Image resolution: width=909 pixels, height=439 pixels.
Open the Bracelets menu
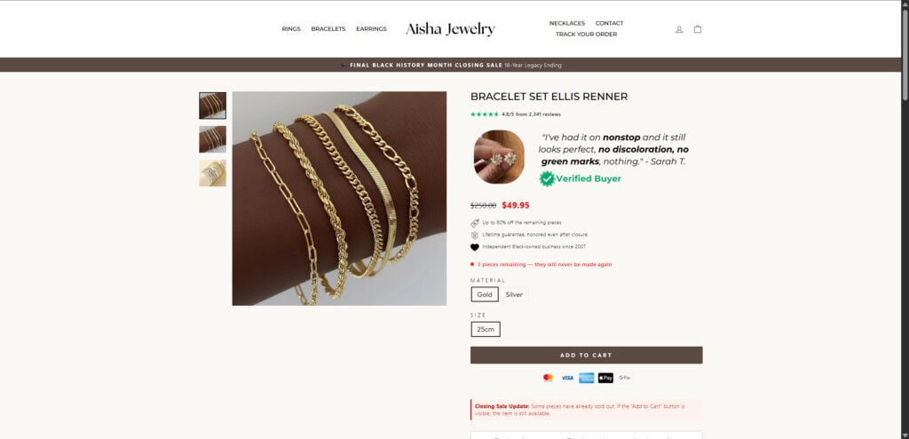pyautogui.click(x=328, y=29)
